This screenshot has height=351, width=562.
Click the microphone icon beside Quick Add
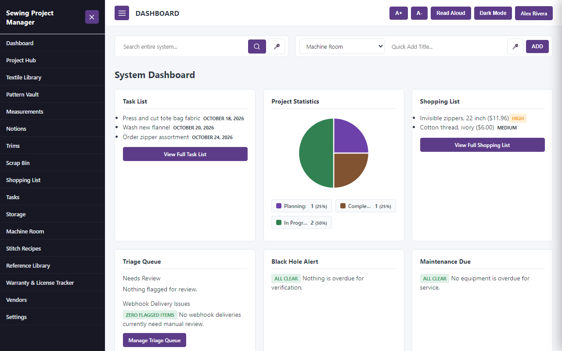pos(515,47)
